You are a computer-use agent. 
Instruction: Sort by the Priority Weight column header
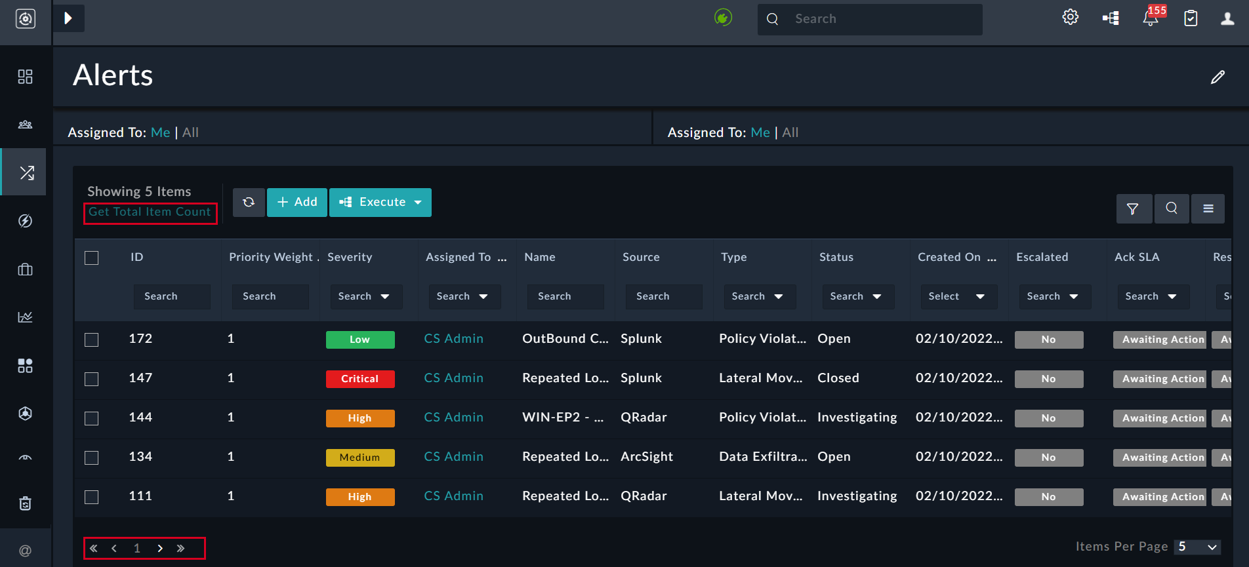point(271,257)
